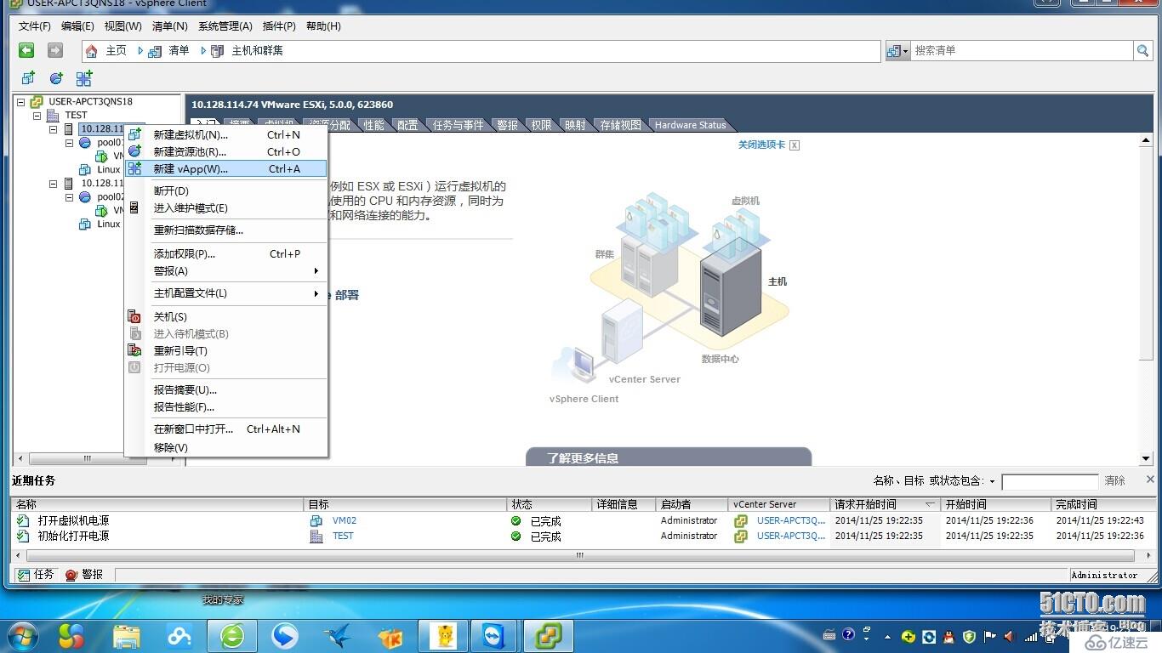This screenshot has width=1162, height=653.
Task: Click in the 搜索清单 search field
Action: click(1022, 51)
